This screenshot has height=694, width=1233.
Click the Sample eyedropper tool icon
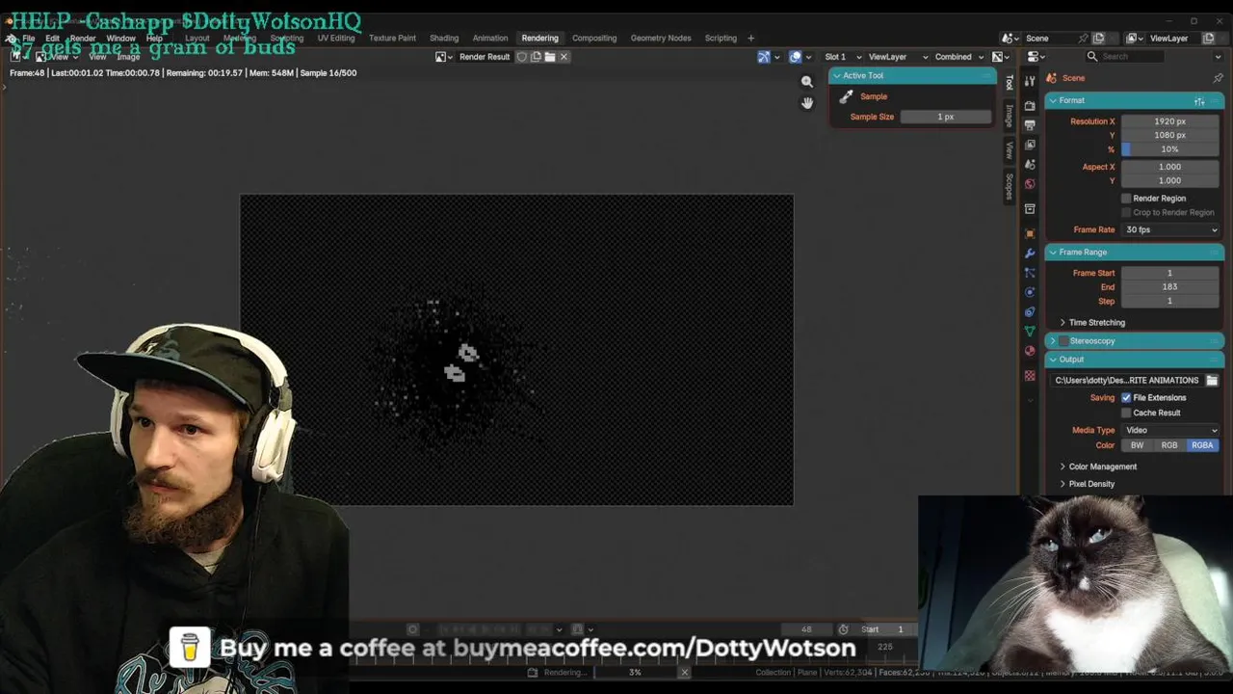846,96
